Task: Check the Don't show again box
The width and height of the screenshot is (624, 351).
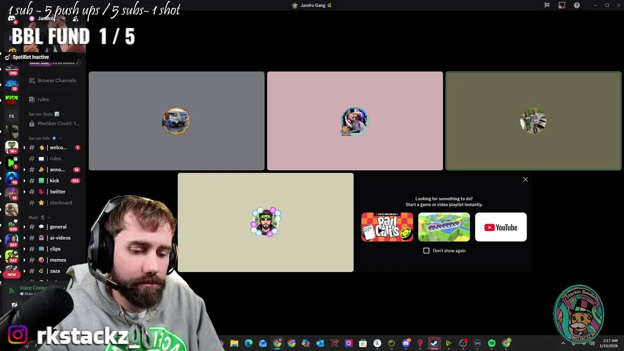Action: 427,251
